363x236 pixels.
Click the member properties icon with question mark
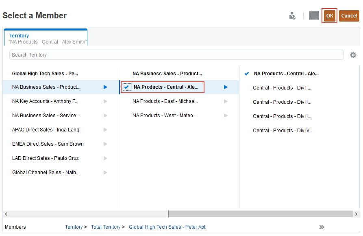(x=292, y=16)
